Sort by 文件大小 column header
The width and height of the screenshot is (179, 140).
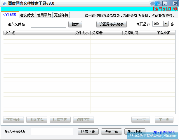point(82,33)
